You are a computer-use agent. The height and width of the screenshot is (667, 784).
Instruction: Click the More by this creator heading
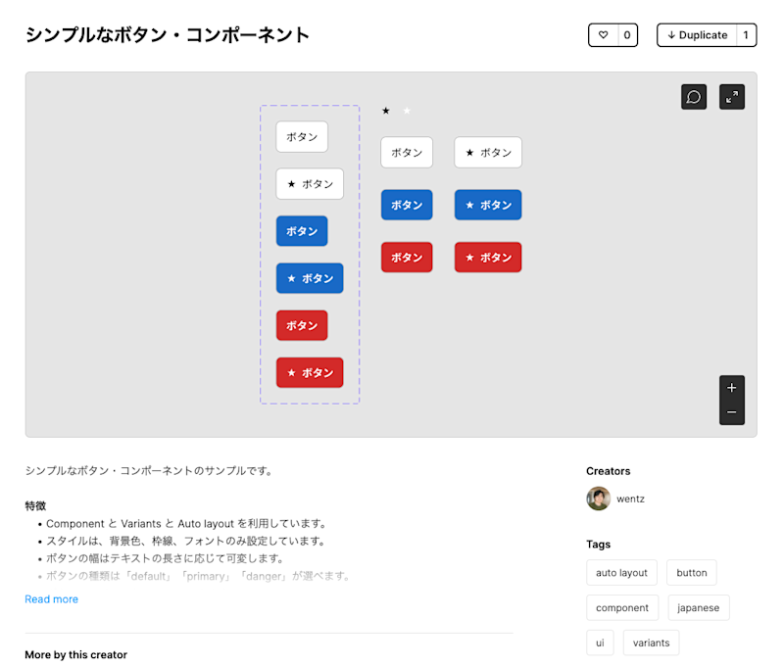(76, 654)
